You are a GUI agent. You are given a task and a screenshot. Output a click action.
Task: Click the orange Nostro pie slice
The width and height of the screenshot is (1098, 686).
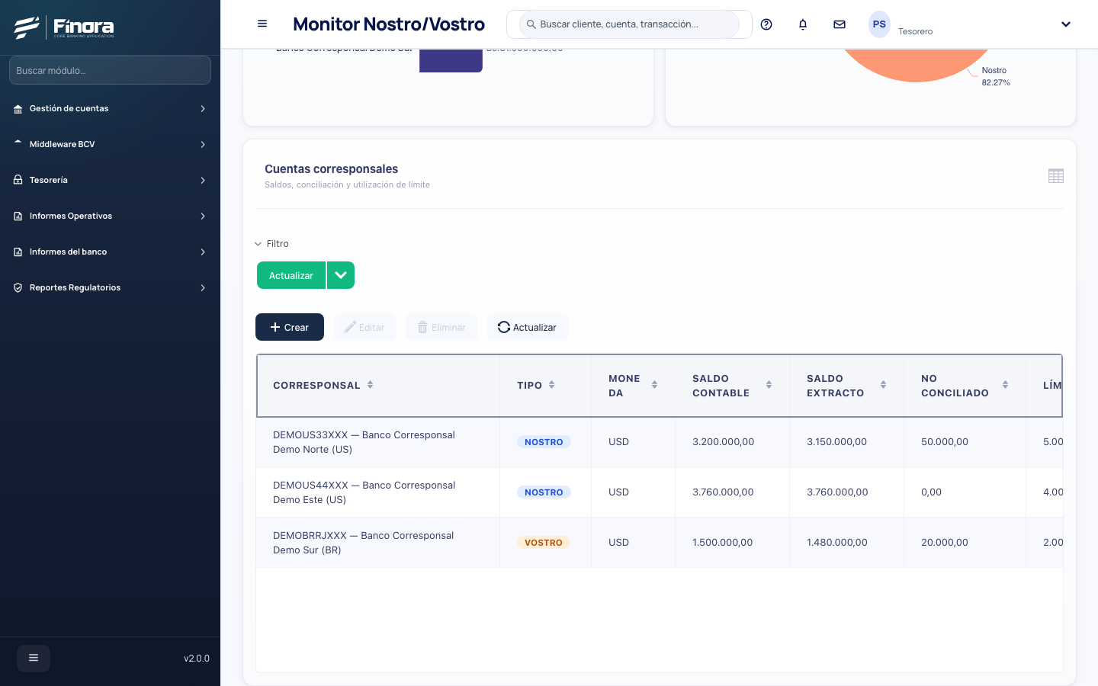point(915,65)
